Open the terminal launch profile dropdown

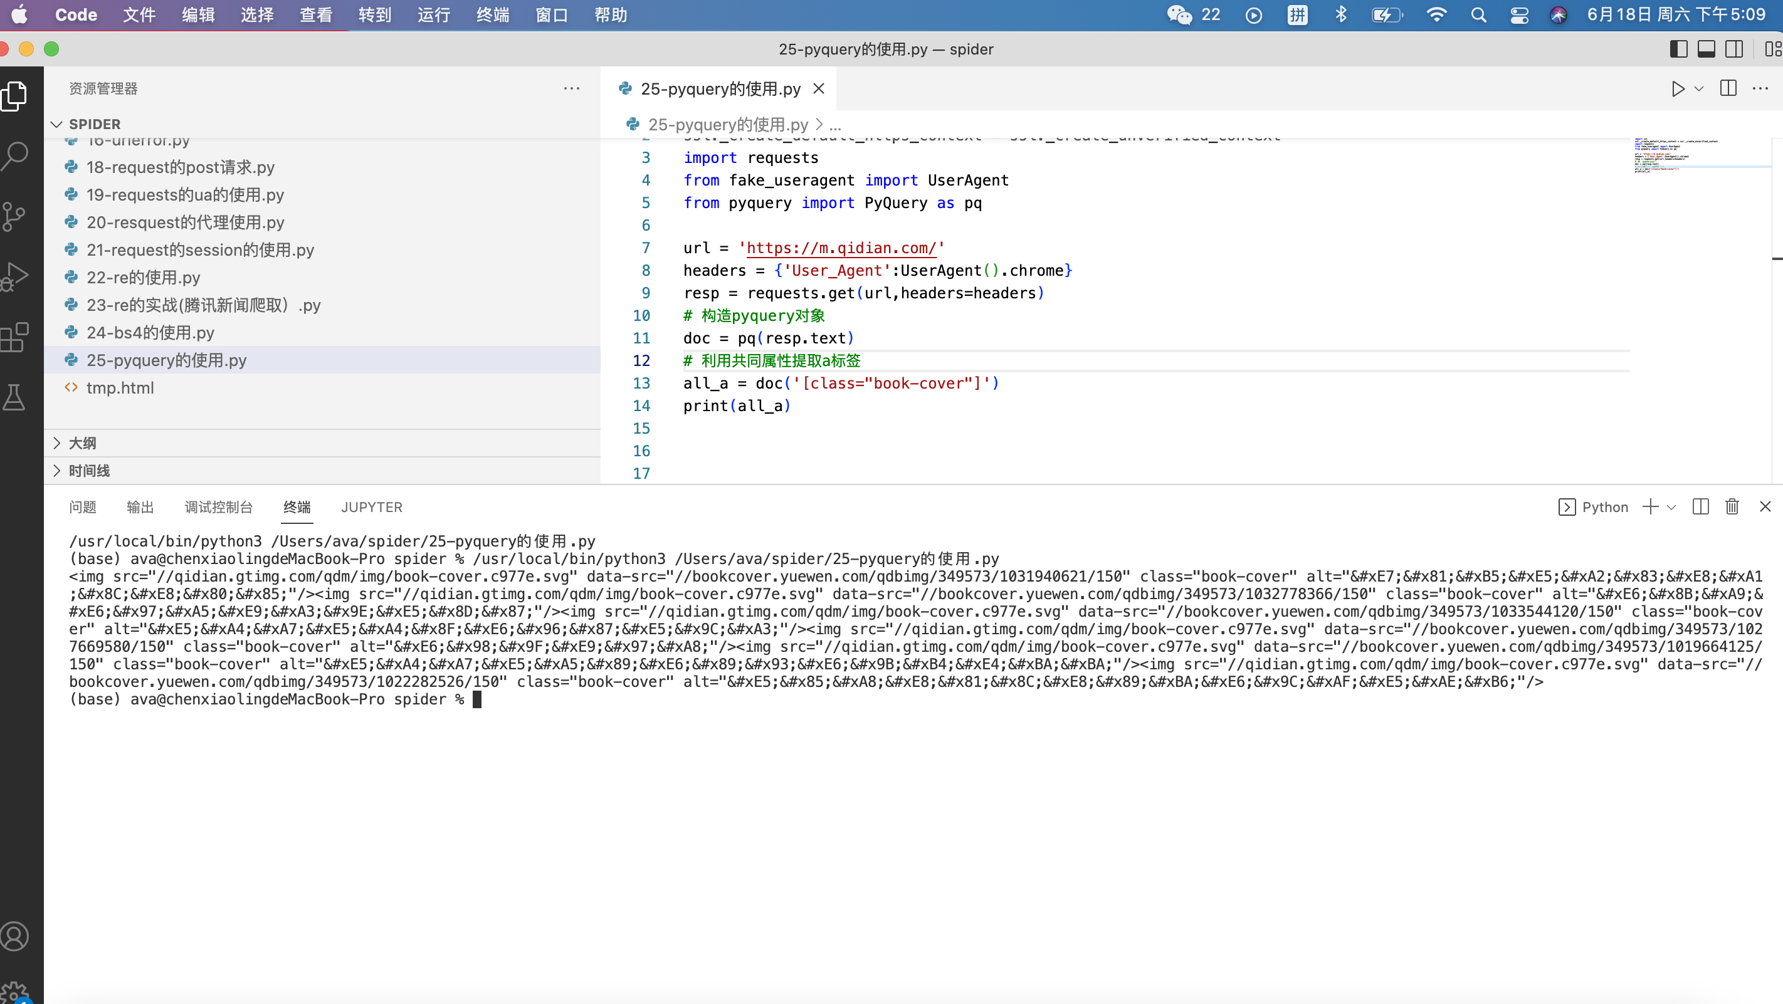click(x=1671, y=507)
